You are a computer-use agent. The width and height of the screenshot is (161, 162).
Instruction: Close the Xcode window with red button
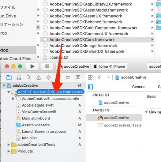pyautogui.click(x=7, y=66)
